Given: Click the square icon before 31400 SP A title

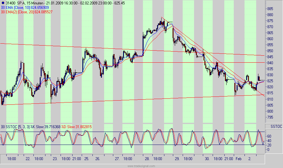Looking at the screenshot, I should (3, 3).
